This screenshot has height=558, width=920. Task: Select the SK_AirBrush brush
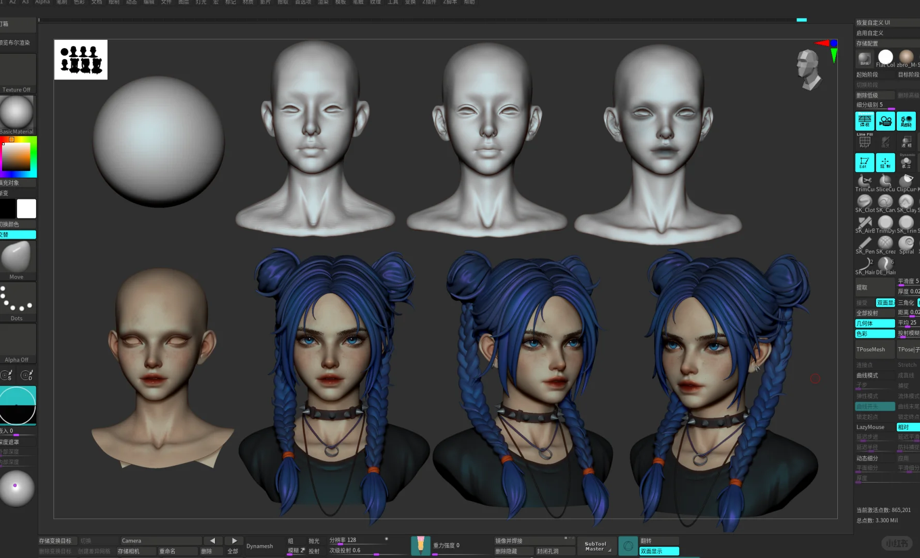coord(865,224)
